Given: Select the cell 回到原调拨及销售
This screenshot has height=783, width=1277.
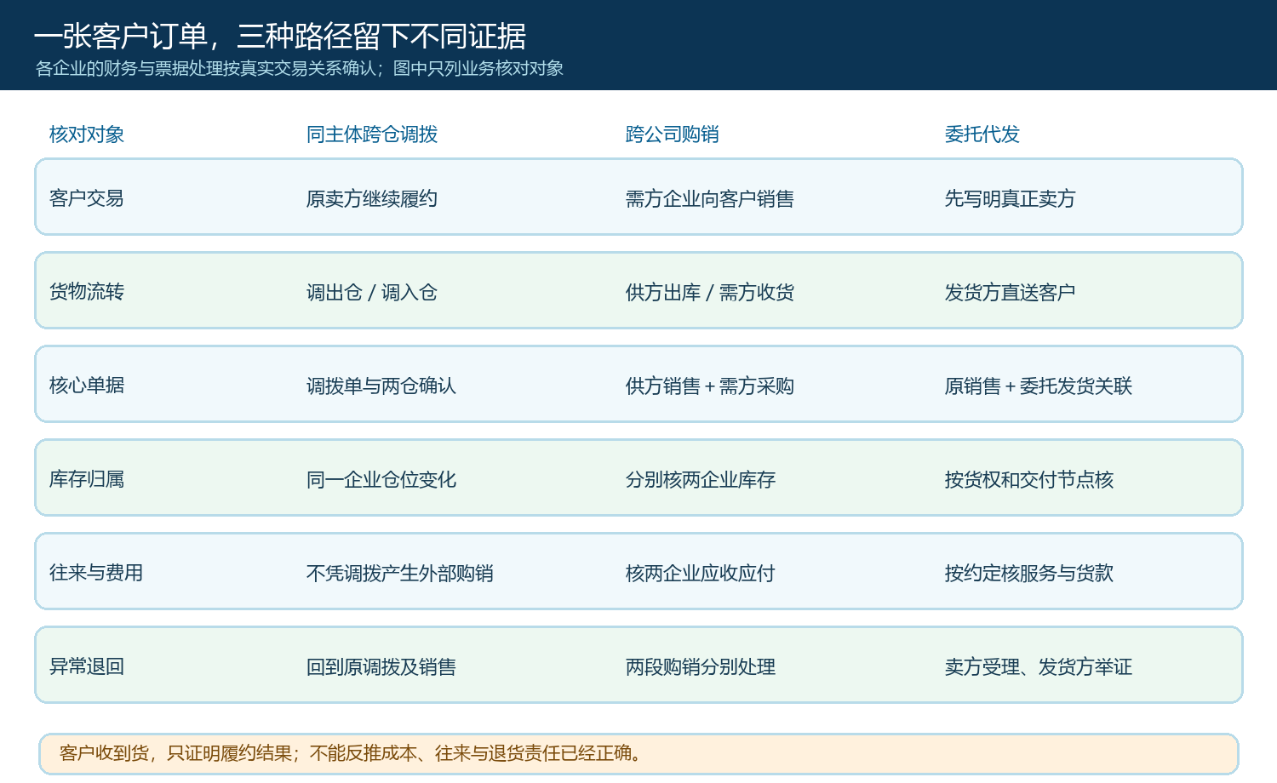Looking at the screenshot, I should 381,666.
